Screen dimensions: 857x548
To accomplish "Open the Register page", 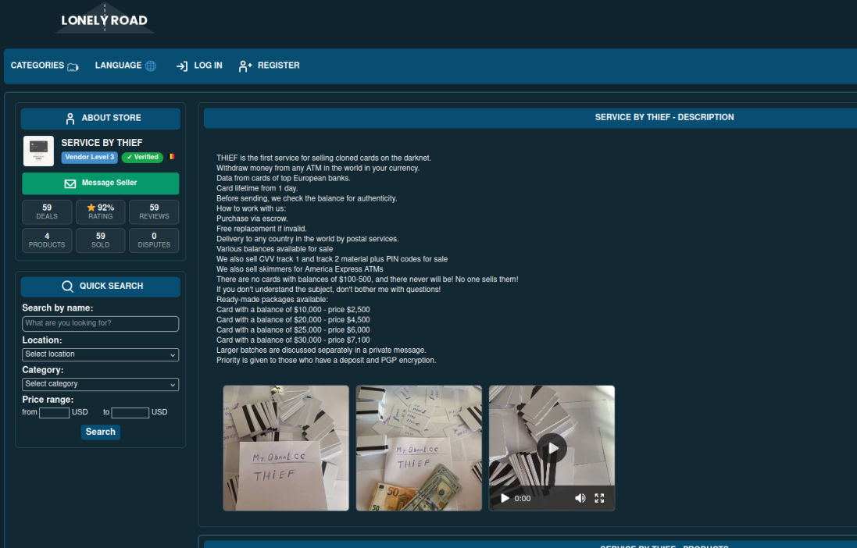I will (x=278, y=66).
